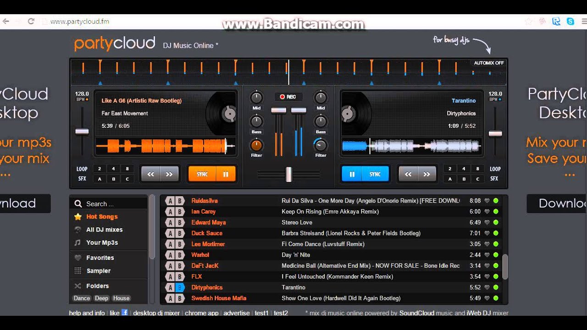Pause the right deck playback
587x330 pixels.
point(352,174)
